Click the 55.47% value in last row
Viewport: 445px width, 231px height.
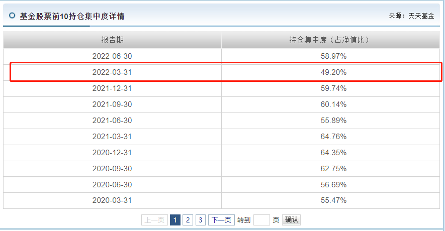click(333, 200)
